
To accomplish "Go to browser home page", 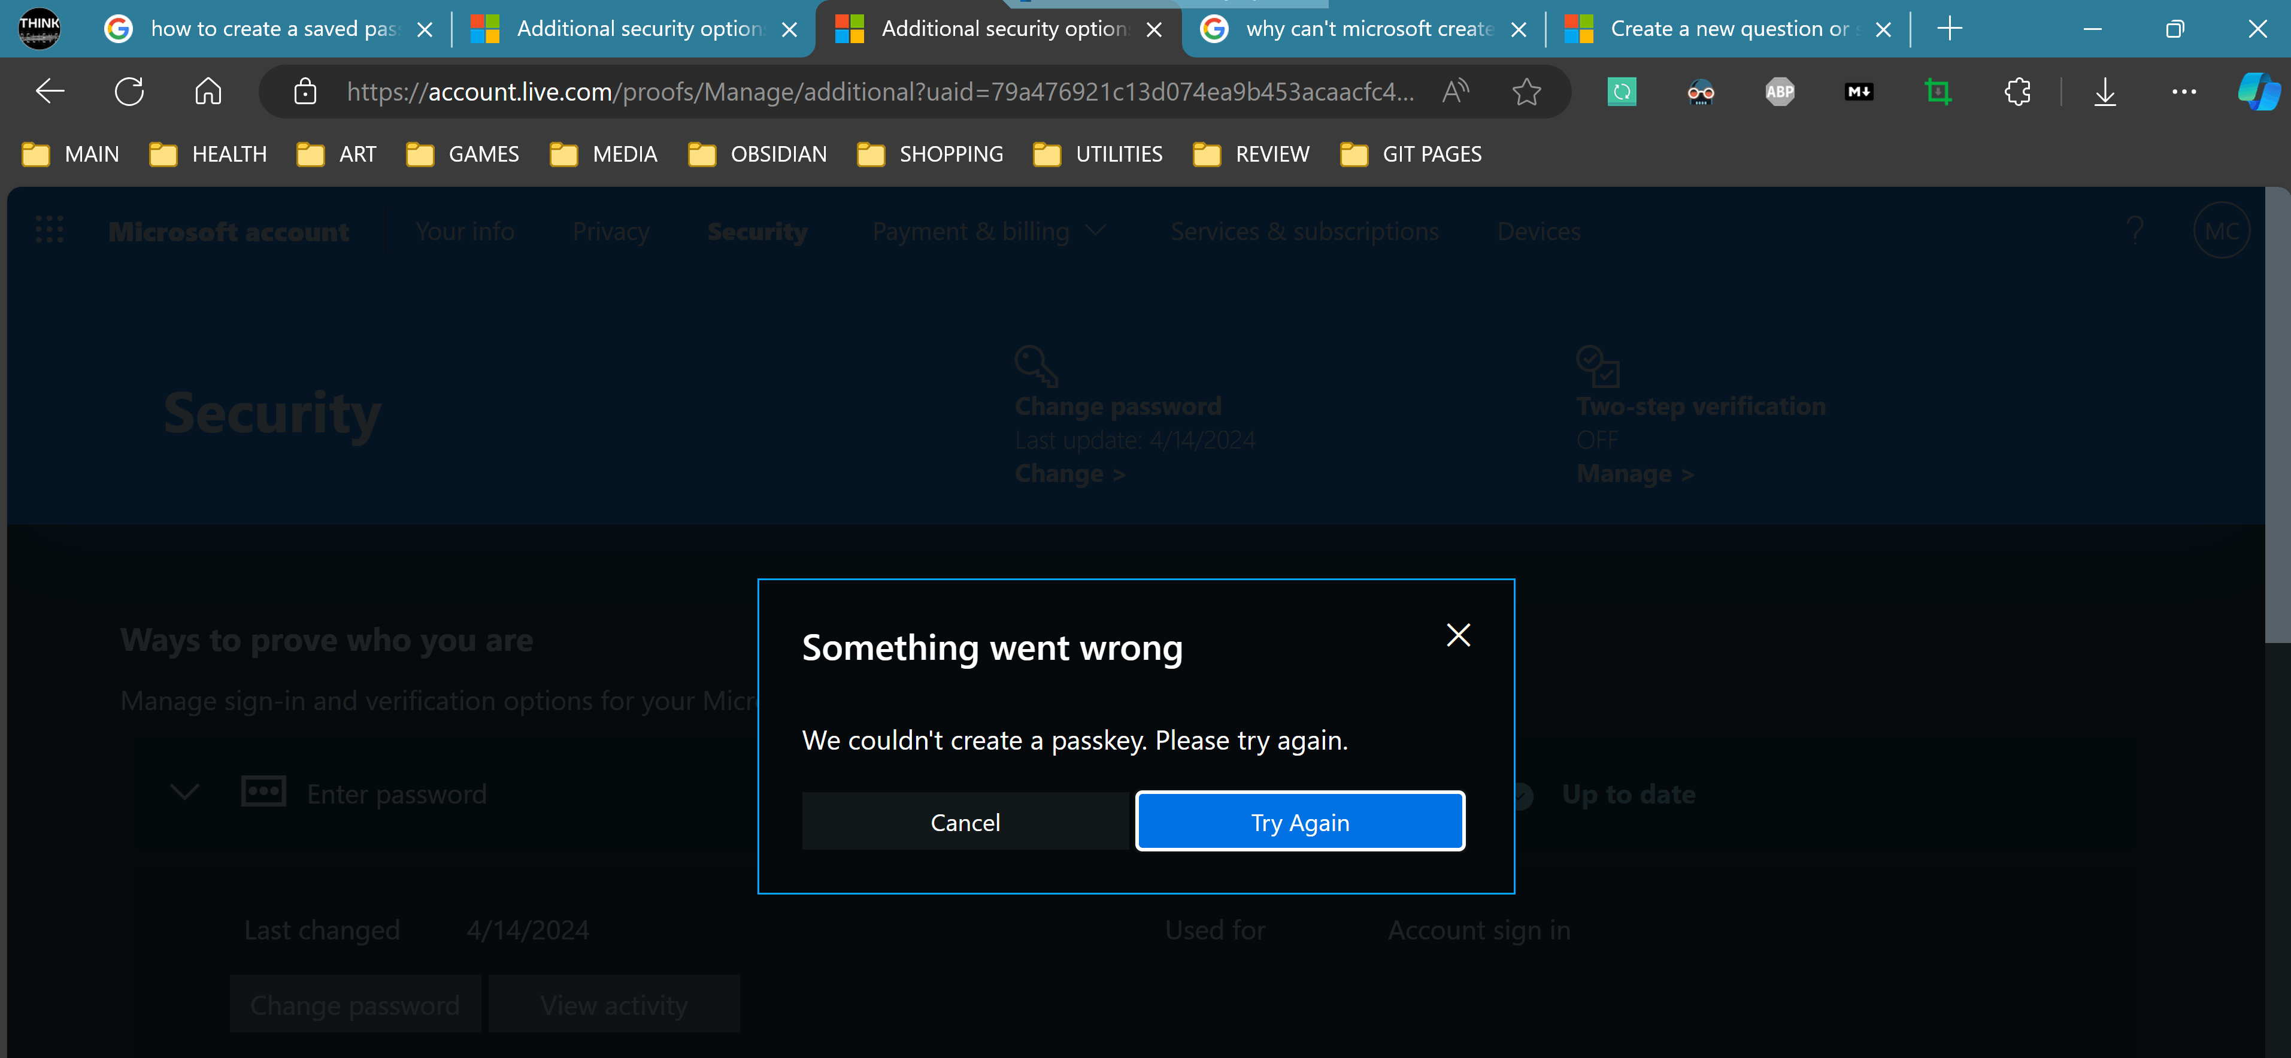I will pyautogui.click(x=208, y=92).
